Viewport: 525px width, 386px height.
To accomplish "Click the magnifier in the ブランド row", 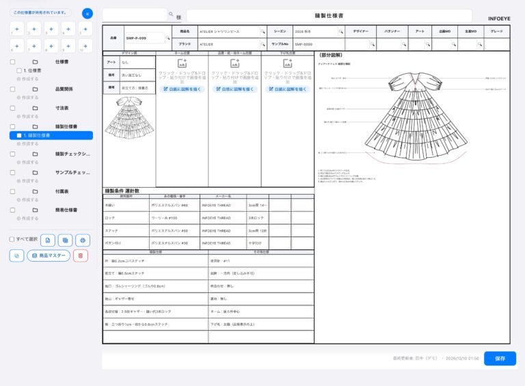I will tap(262, 44).
